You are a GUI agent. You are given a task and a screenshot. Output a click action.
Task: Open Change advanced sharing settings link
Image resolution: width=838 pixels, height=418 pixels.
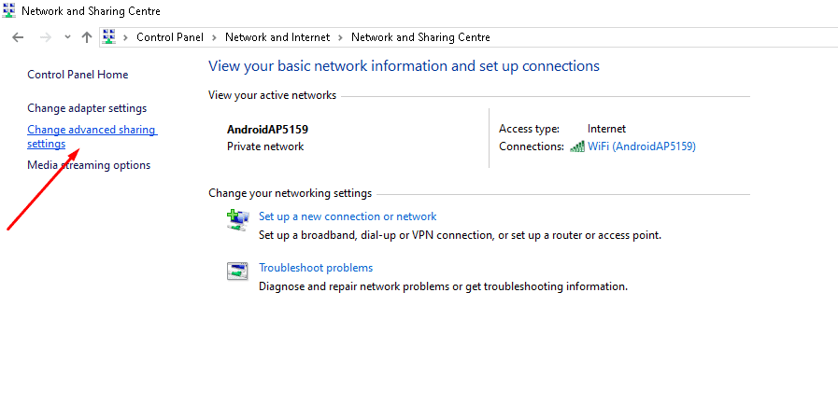92,136
